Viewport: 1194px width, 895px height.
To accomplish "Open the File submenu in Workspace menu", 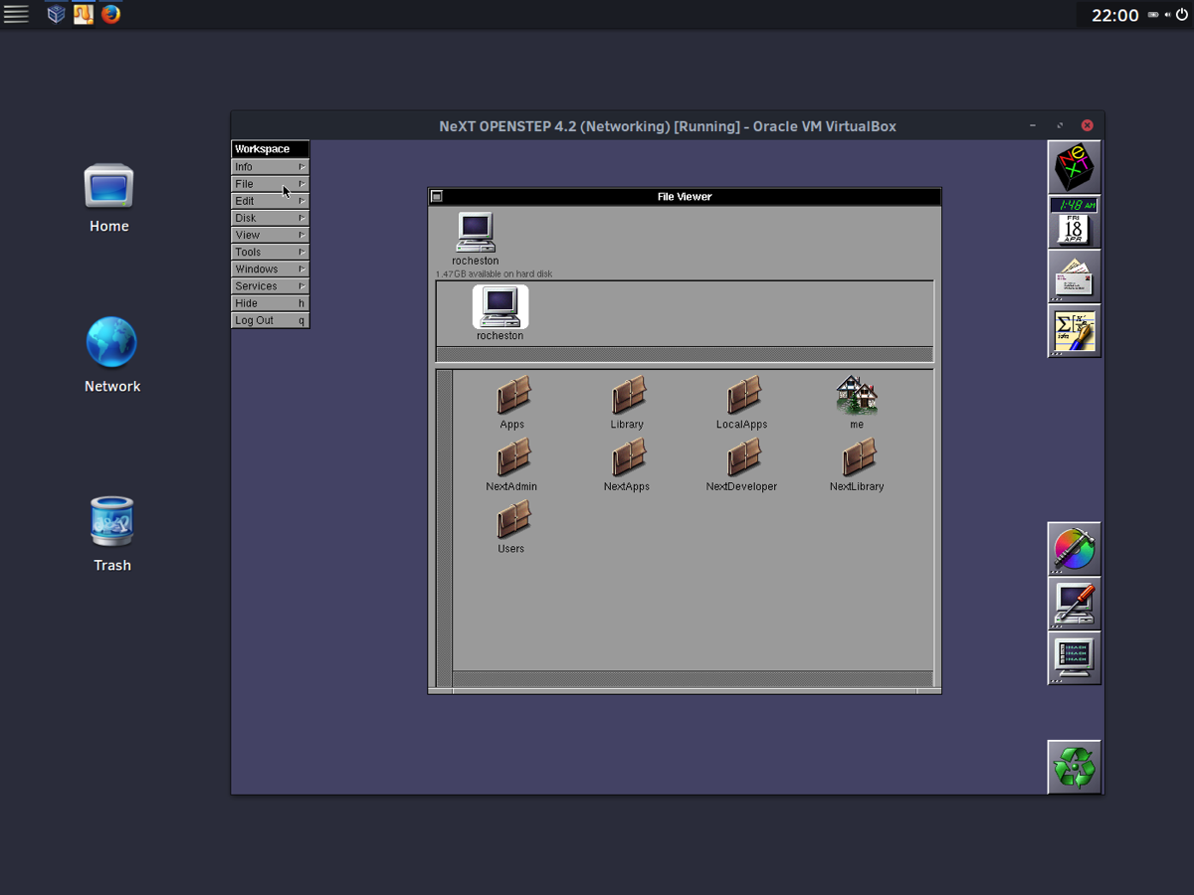I will coord(271,184).
